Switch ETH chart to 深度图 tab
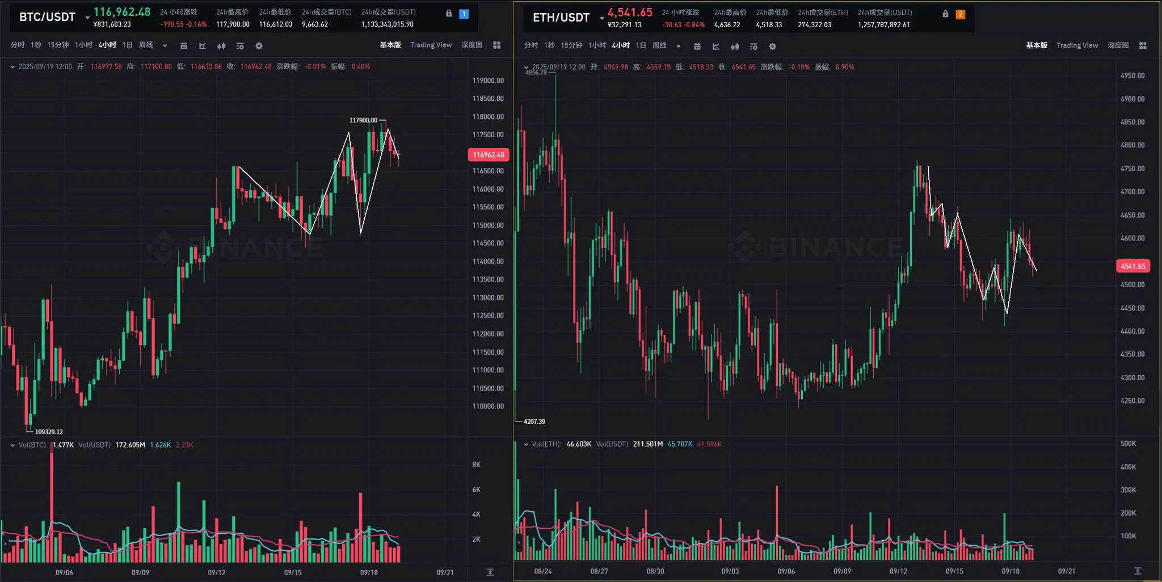 tap(1118, 45)
